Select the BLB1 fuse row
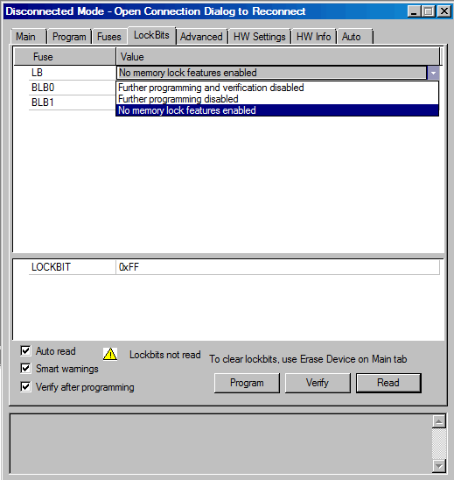The height and width of the screenshot is (480, 454). (x=72, y=102)
